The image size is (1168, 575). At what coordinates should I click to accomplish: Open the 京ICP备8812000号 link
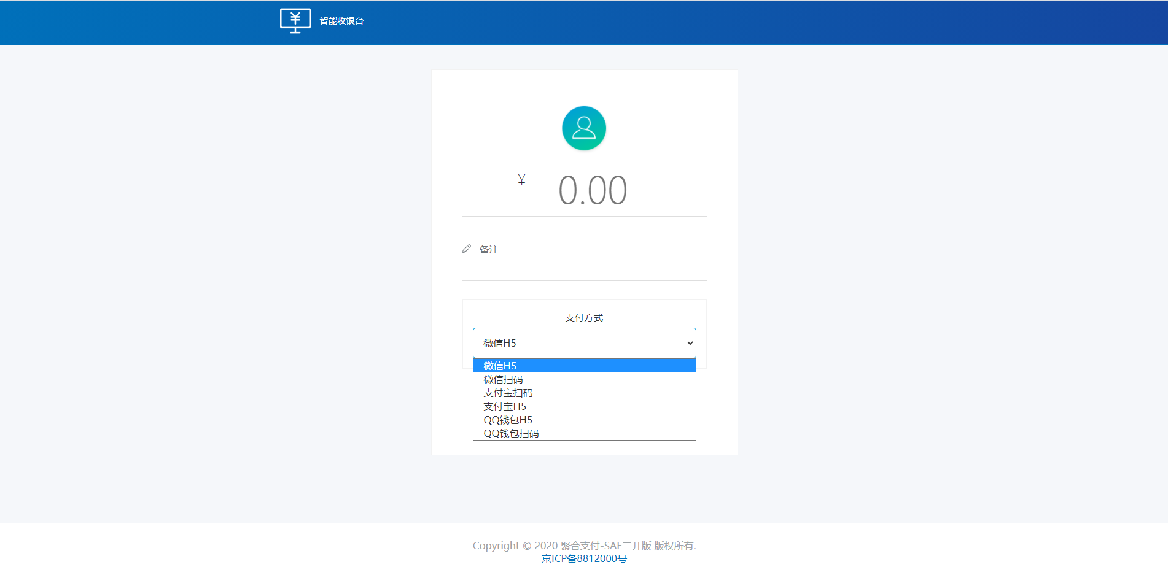584,558
